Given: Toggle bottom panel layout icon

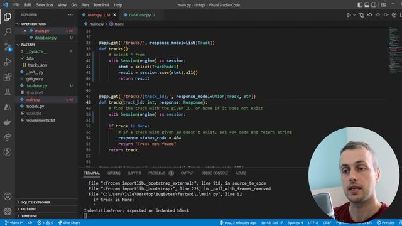Looking at the screenshot, I should point(367,4).
